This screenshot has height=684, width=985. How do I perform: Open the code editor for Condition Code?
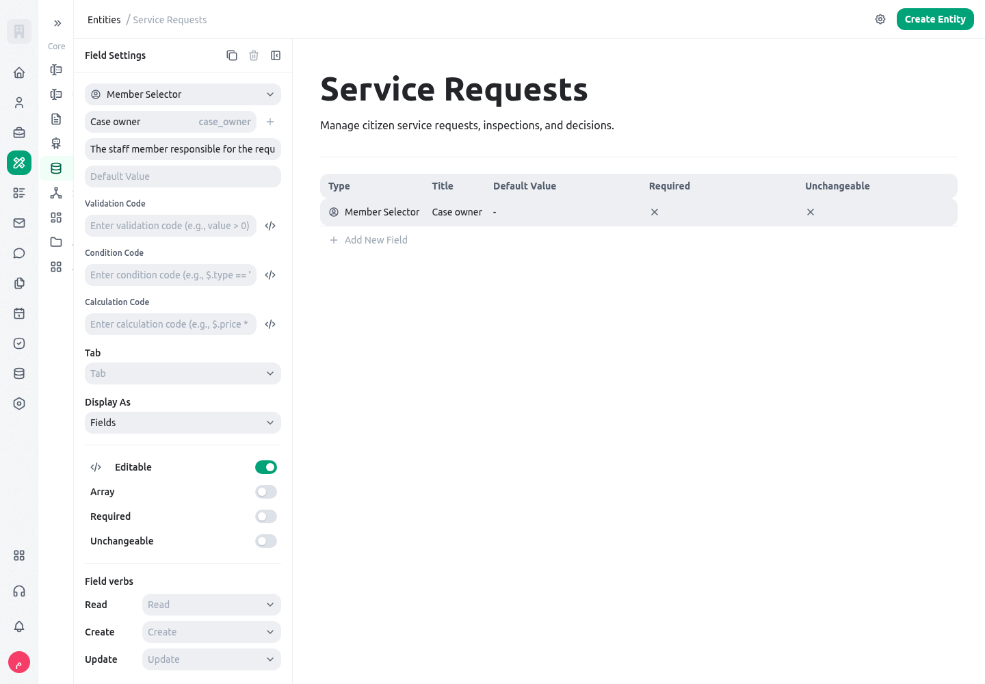point(270,275)
